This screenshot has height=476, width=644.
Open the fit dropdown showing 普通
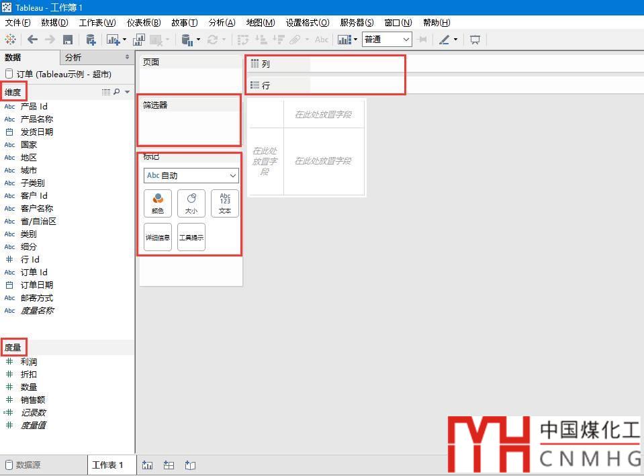click(x=387, y=40)
